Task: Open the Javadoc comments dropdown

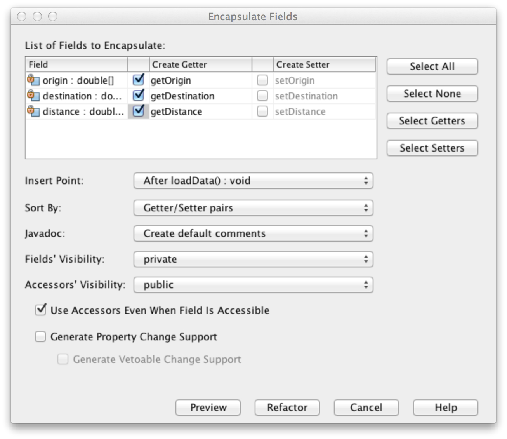Action: pos(253,233)
